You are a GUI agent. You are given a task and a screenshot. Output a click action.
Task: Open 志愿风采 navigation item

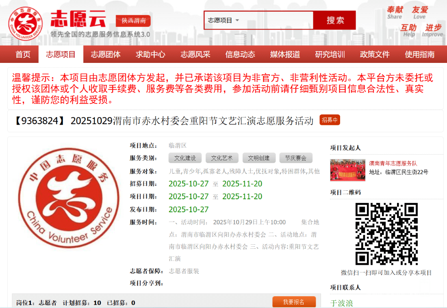point(195,54)
